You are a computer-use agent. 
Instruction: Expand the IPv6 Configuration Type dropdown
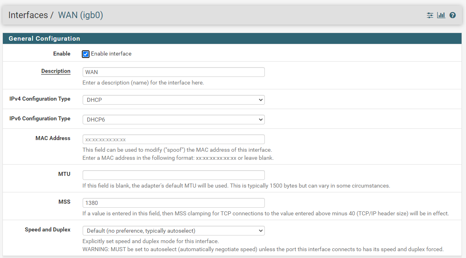point(173,120)
